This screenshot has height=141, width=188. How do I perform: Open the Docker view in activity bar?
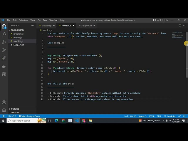(4, 66)
